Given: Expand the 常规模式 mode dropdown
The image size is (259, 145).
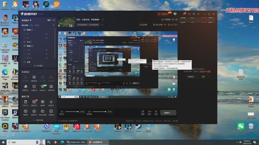Looking at the screenshot, I should pyautogui.click(x=27, y=20).
